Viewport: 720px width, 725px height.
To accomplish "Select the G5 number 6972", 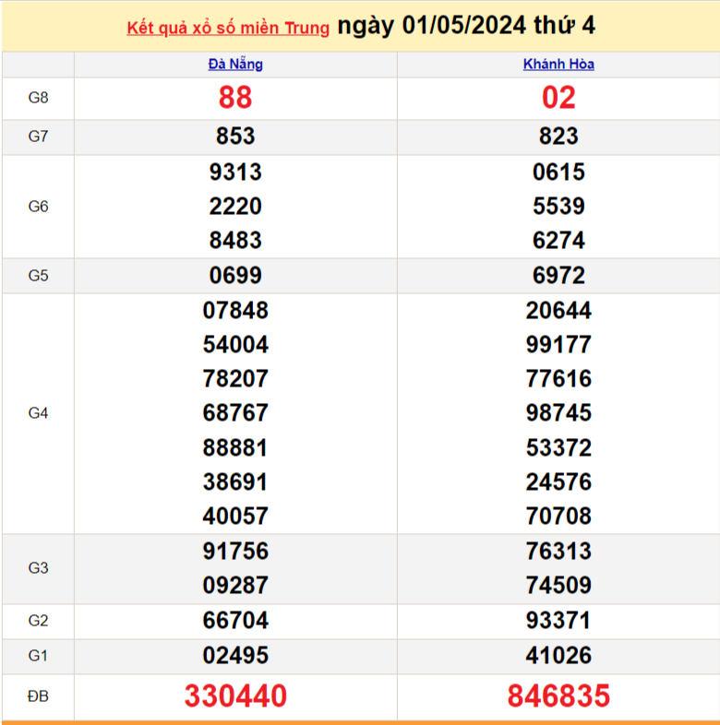I will (558, 275).
